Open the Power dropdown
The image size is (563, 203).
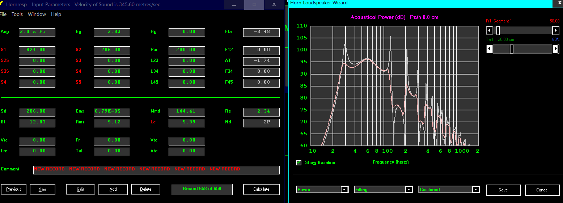(x=322, y=190)
